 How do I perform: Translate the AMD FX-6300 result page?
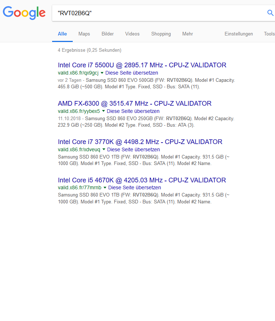click(x=133, y=111)
